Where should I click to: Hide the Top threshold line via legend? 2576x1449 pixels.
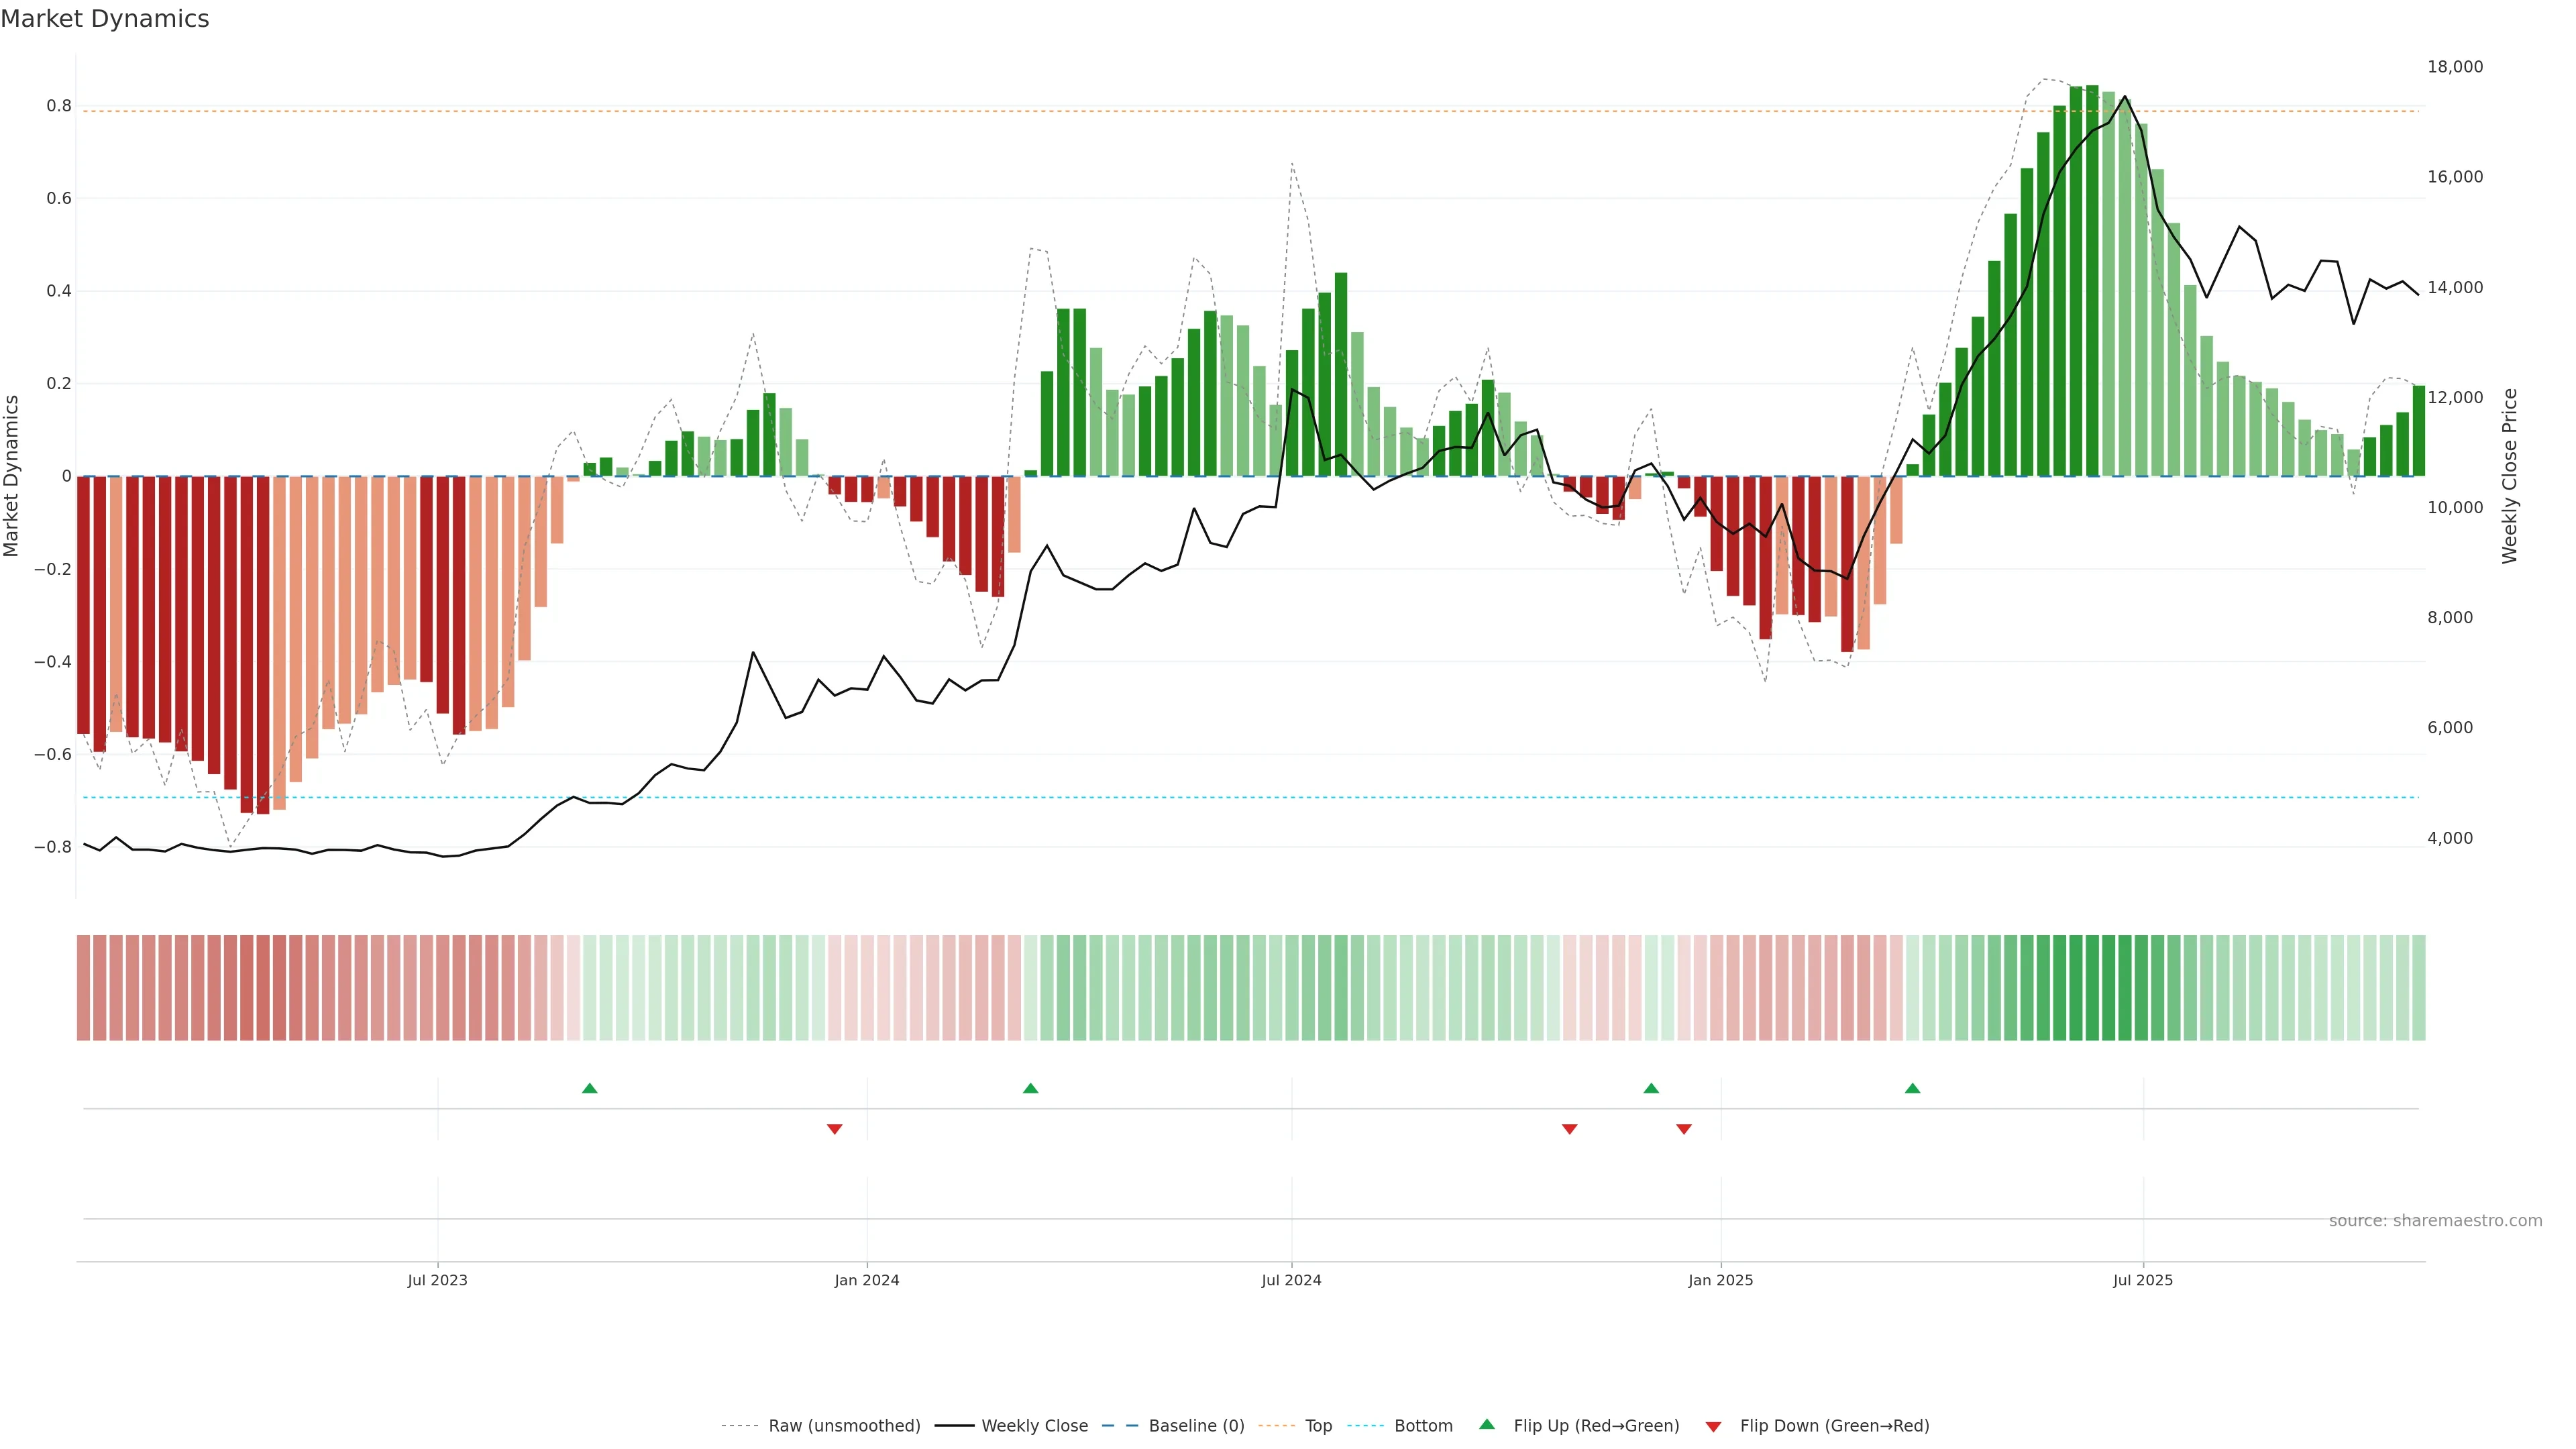tap(1318, 1426)
